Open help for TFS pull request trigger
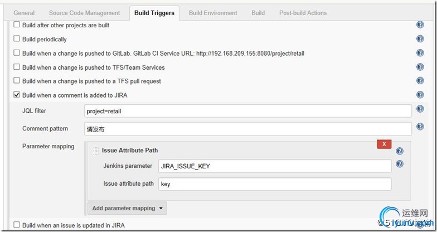Viewport: 437px width, 232px height. 420,80
